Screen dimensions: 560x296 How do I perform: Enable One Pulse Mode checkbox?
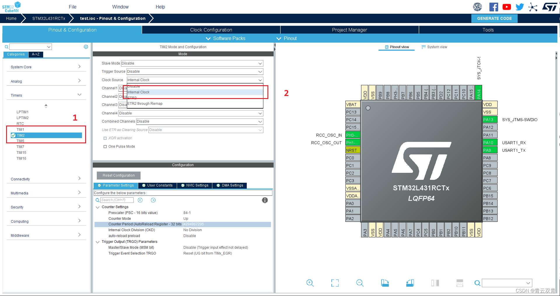tap(105, 147)
